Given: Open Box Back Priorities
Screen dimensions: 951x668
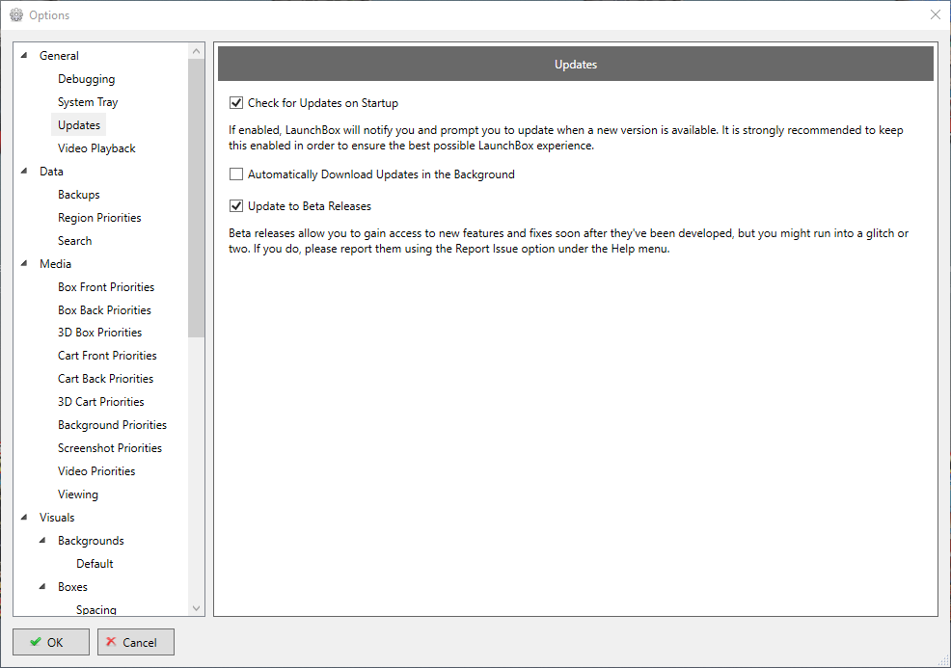Looking at the screenshot, I should click(x=104, y=309).
